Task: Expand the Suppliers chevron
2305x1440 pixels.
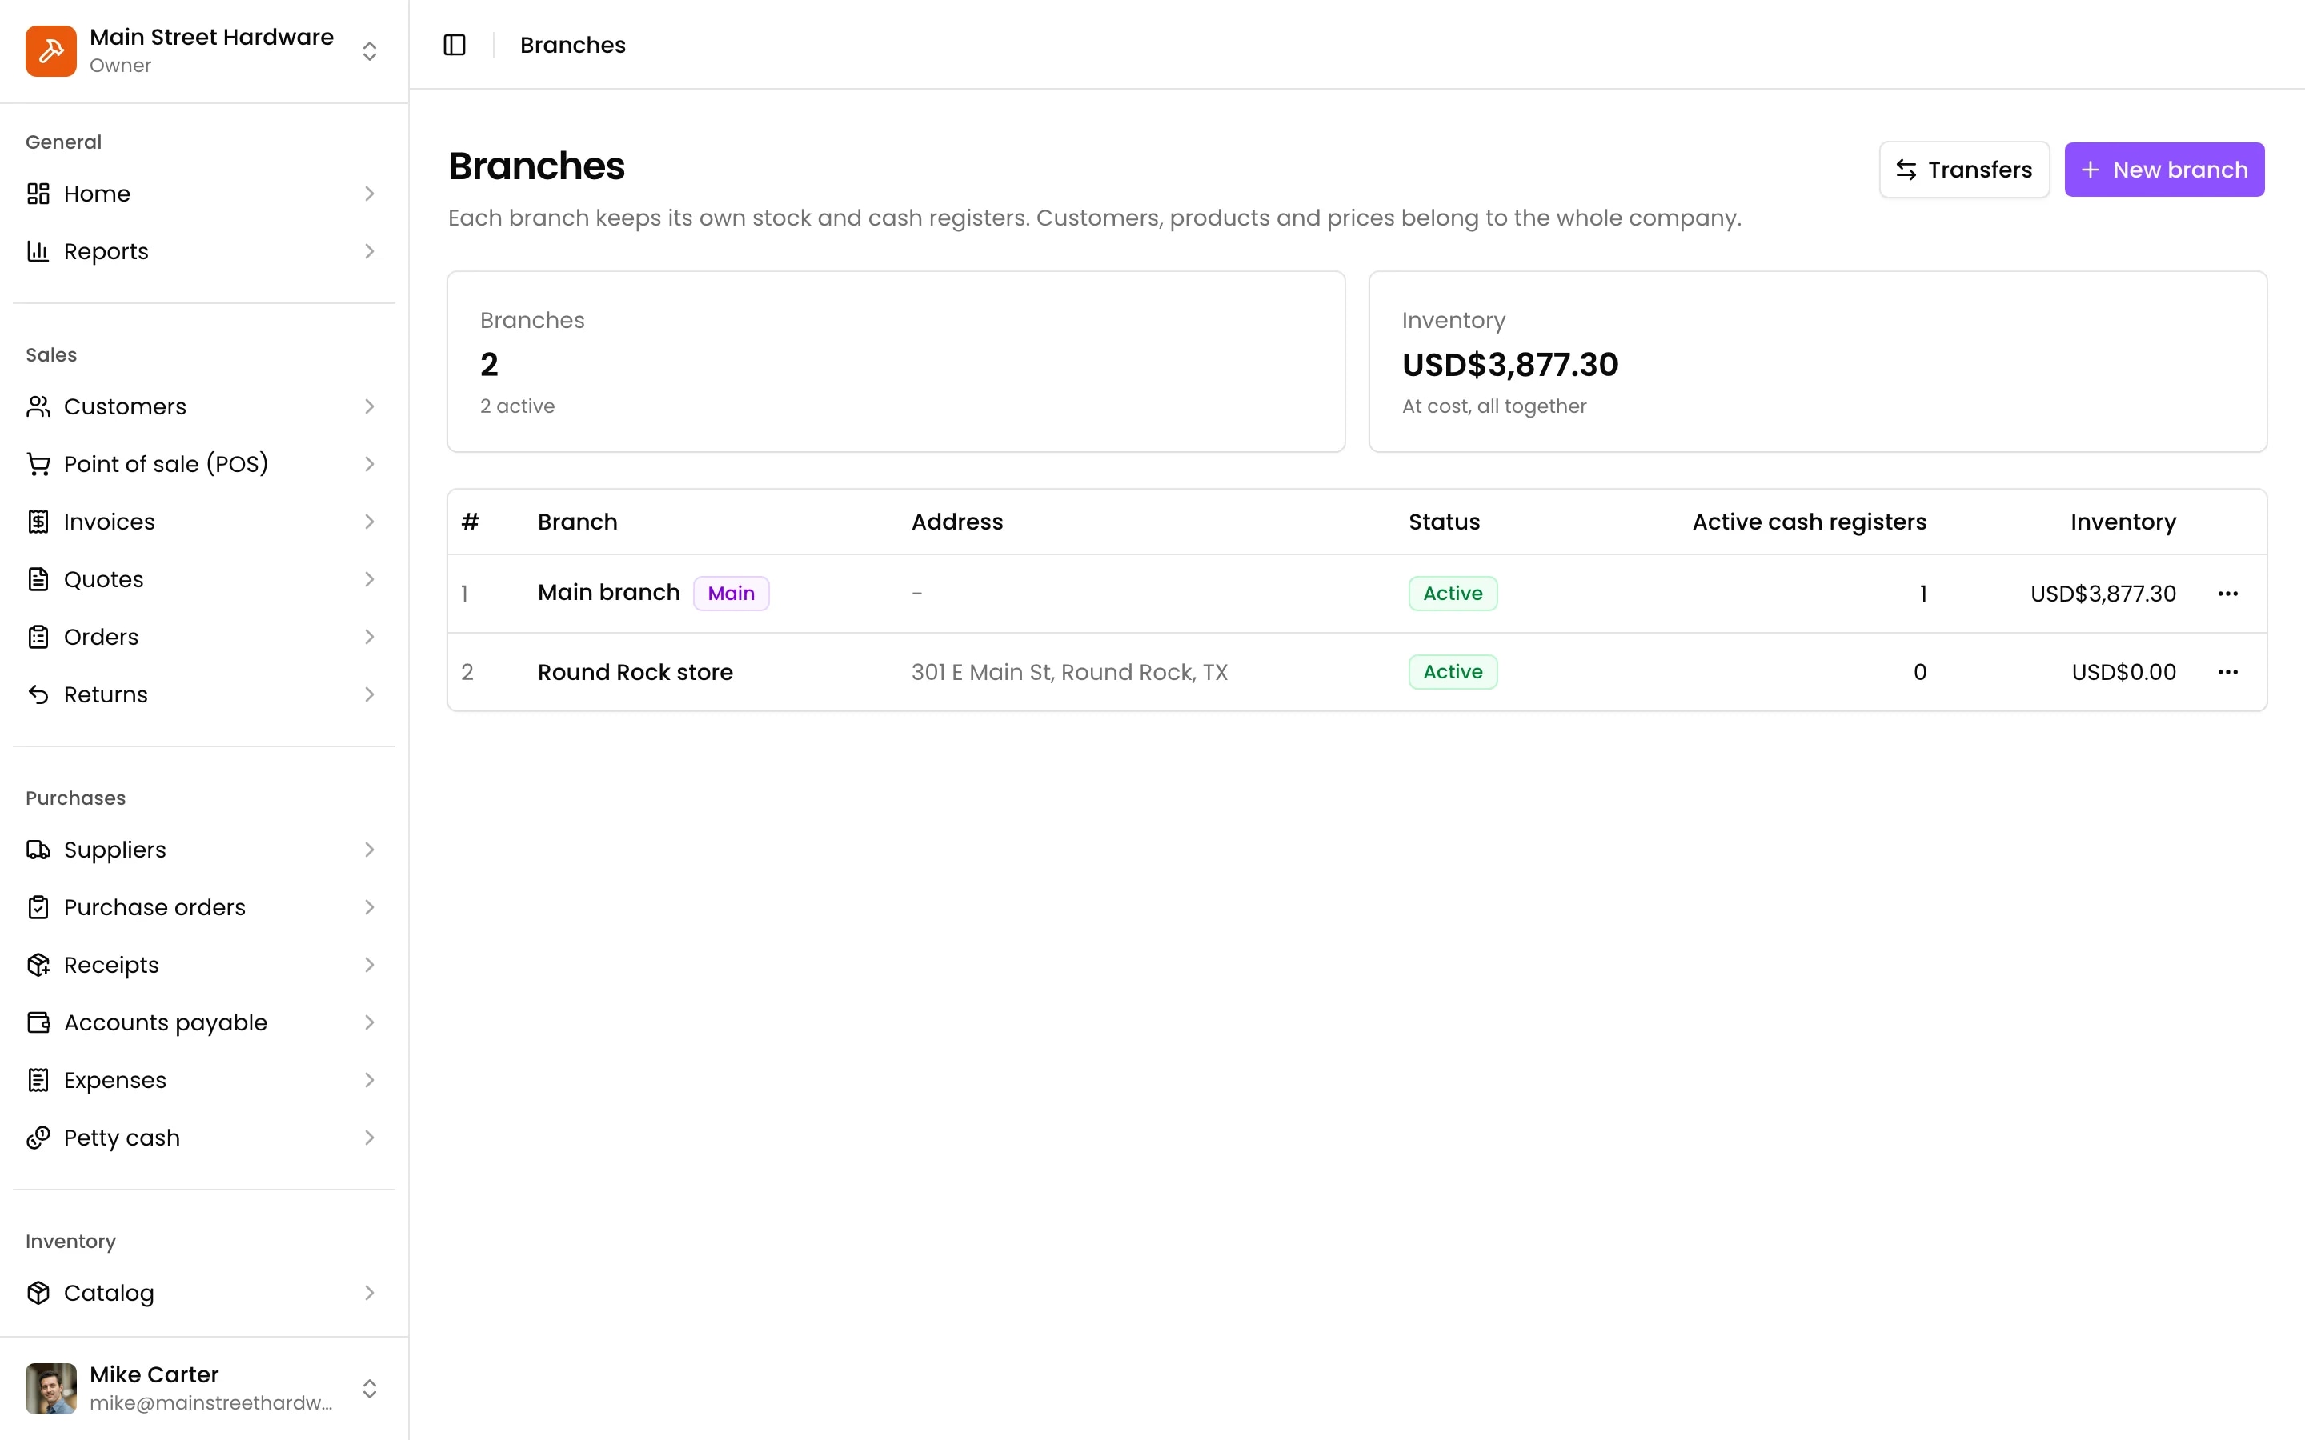Action: pyautogui.click(x=370, y=850)
